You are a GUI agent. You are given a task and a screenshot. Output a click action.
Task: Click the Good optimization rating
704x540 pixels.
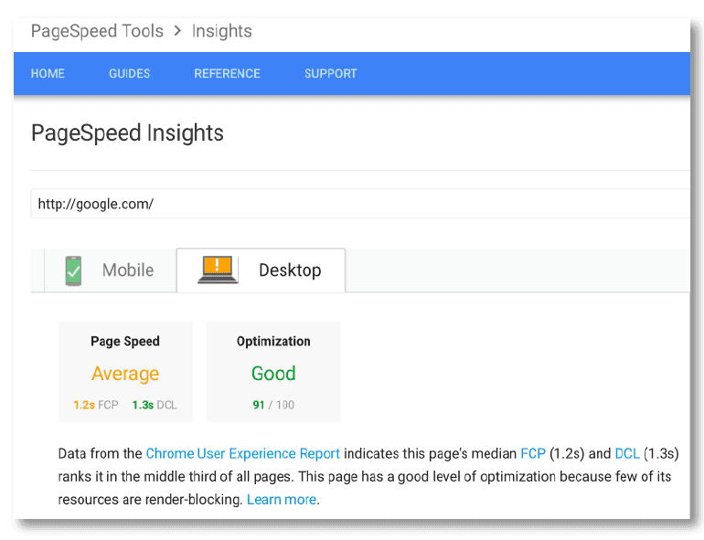[x=273, y=374]
